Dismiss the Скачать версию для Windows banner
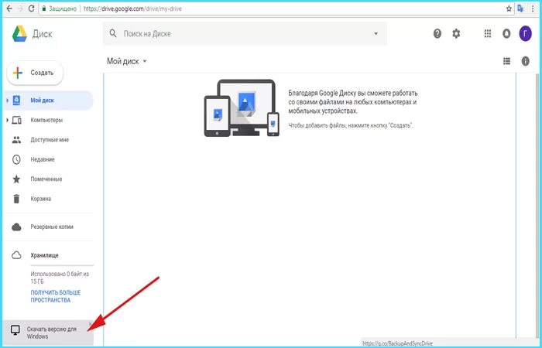This screenshot has height=348, width=542. pos(91,324)
